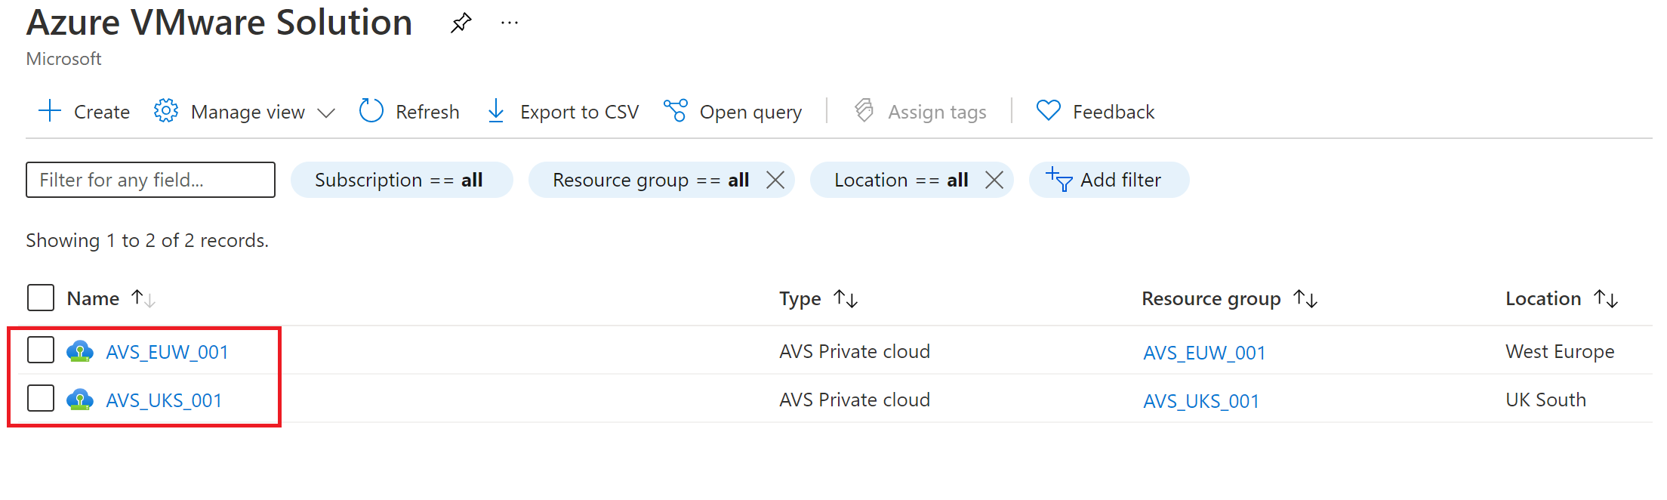The height and width of the screenshot is (500, 1667).
Task: Open the AVS_EUW_001 resource group link
Action: 1204,353
